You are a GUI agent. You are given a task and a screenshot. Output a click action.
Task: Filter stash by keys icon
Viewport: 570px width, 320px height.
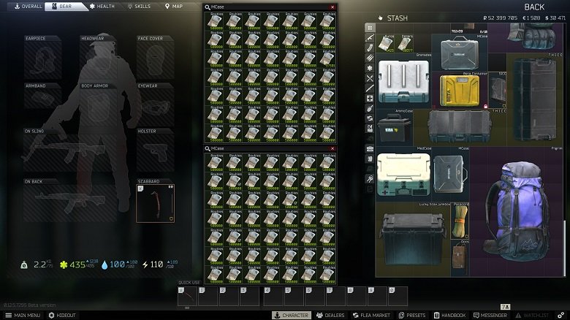click(x=370, y=179)
